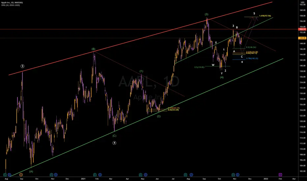Click the Apr label on the time axis
The width and height of the screenshot is (307, 181).
tap(127, 179)
